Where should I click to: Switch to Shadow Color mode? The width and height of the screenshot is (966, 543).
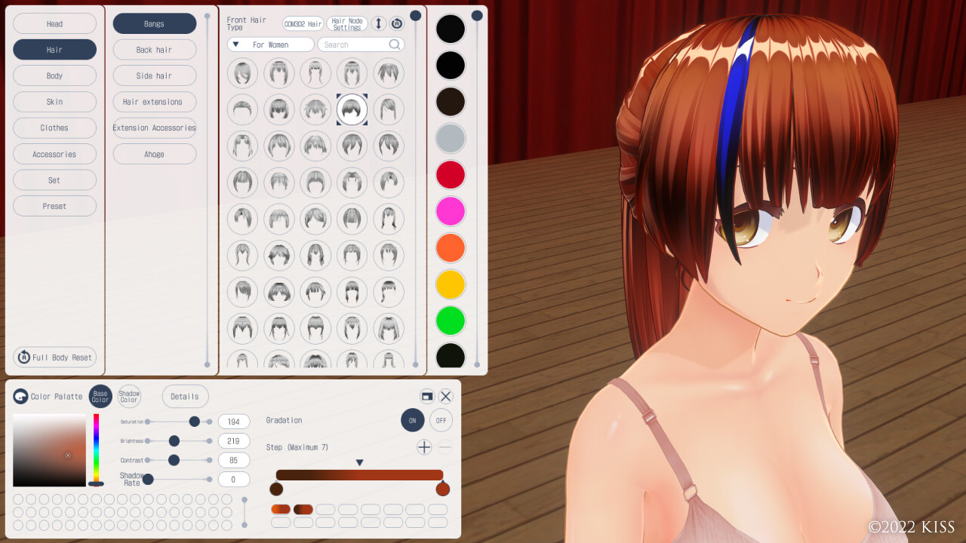(129, 396)
